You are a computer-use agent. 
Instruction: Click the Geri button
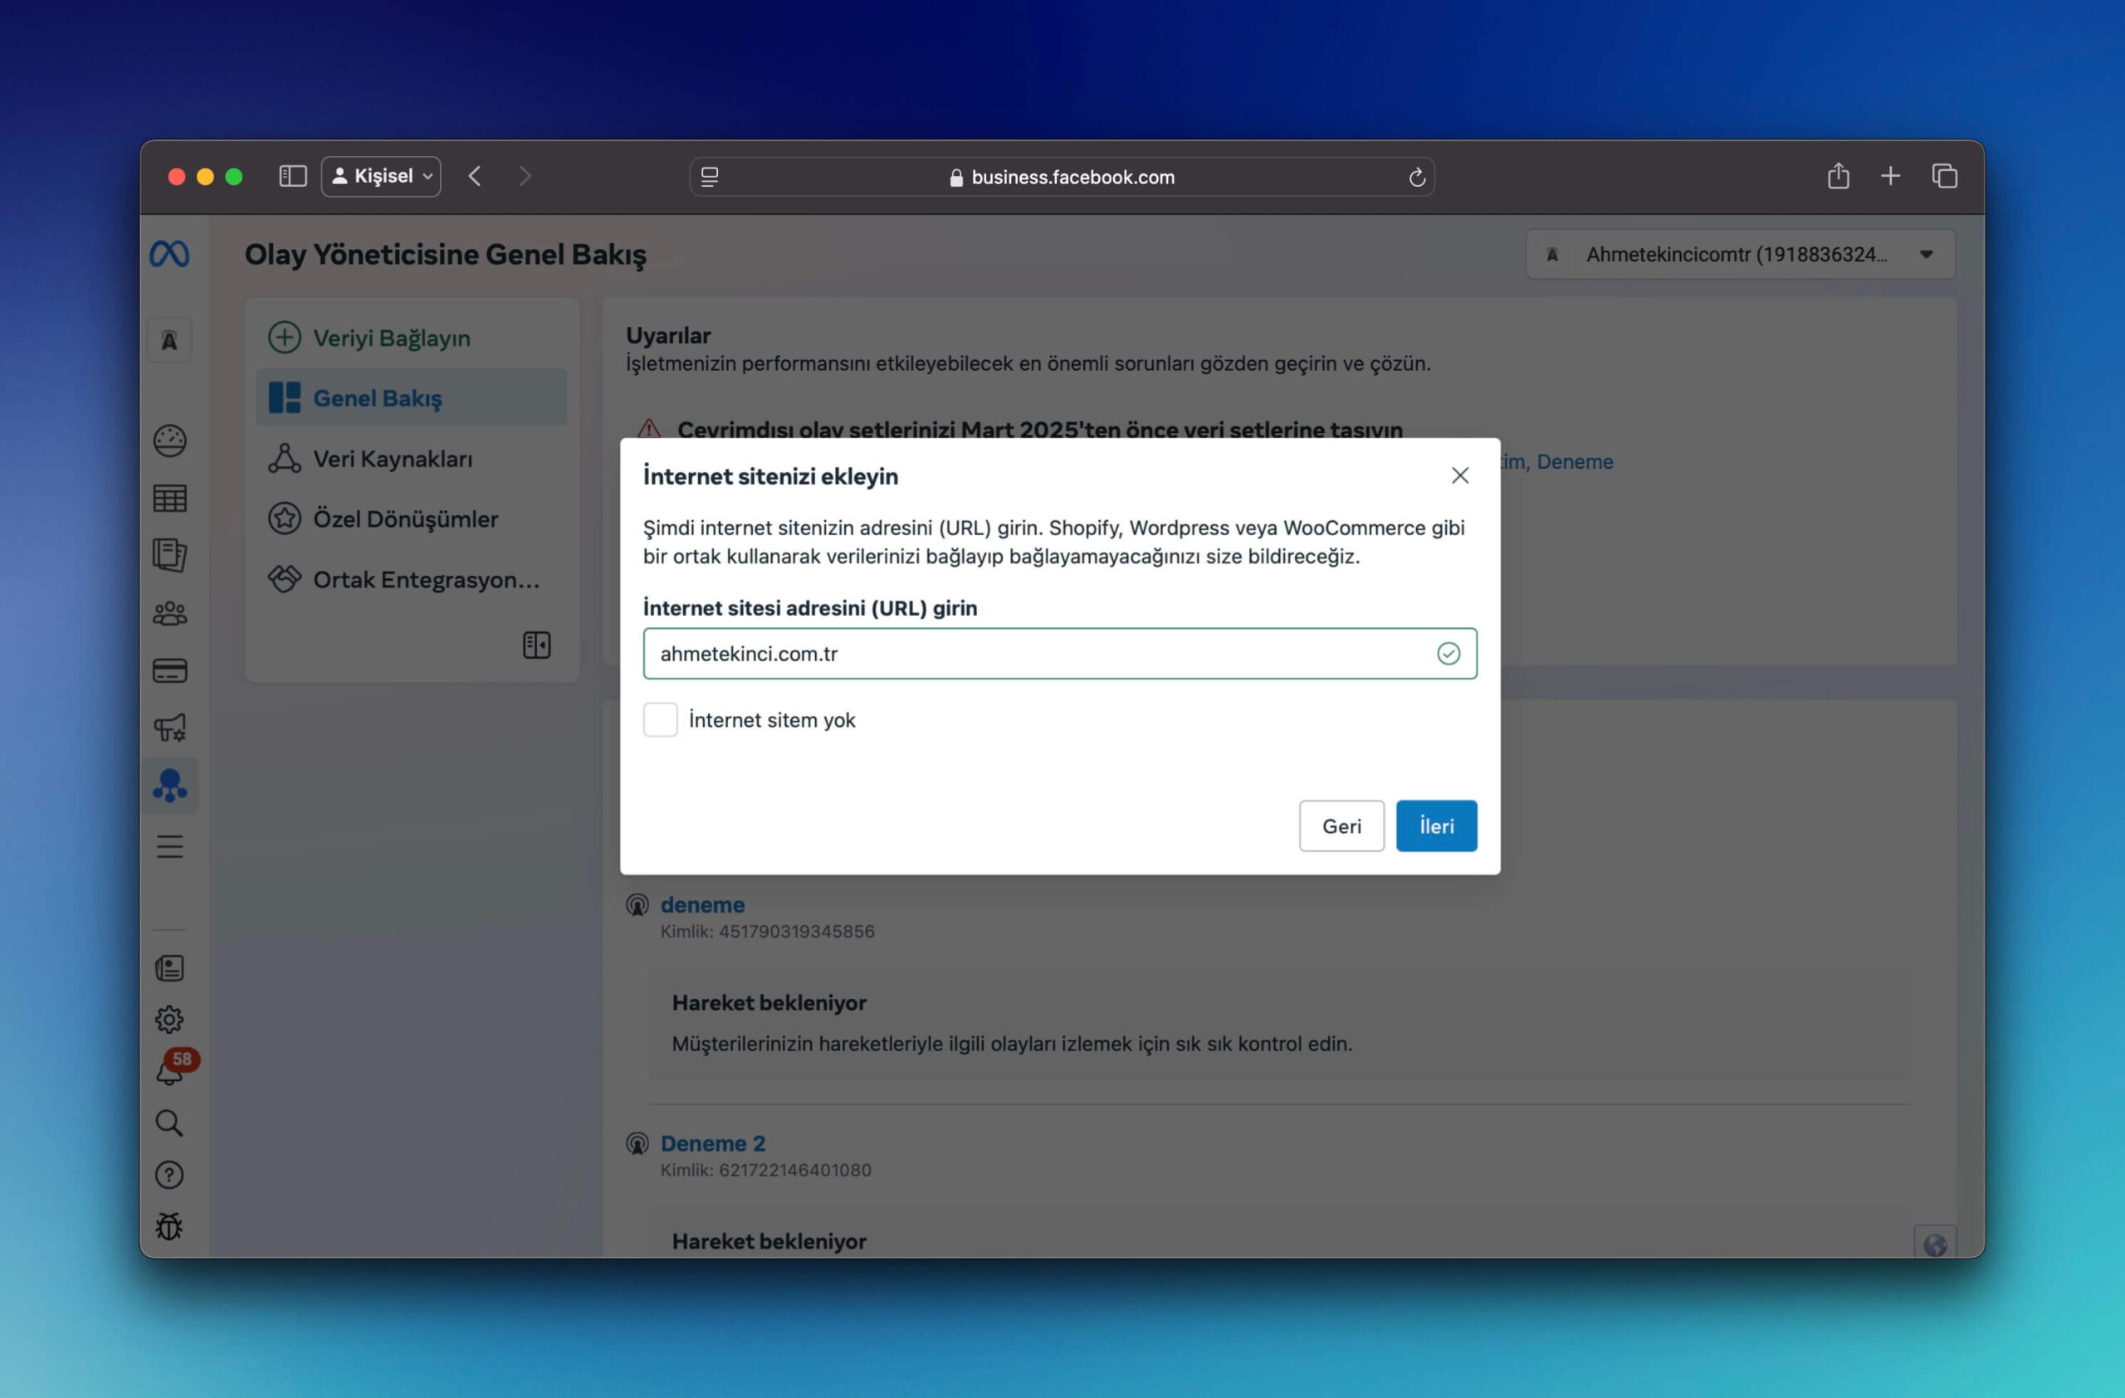pos(1341,826)
